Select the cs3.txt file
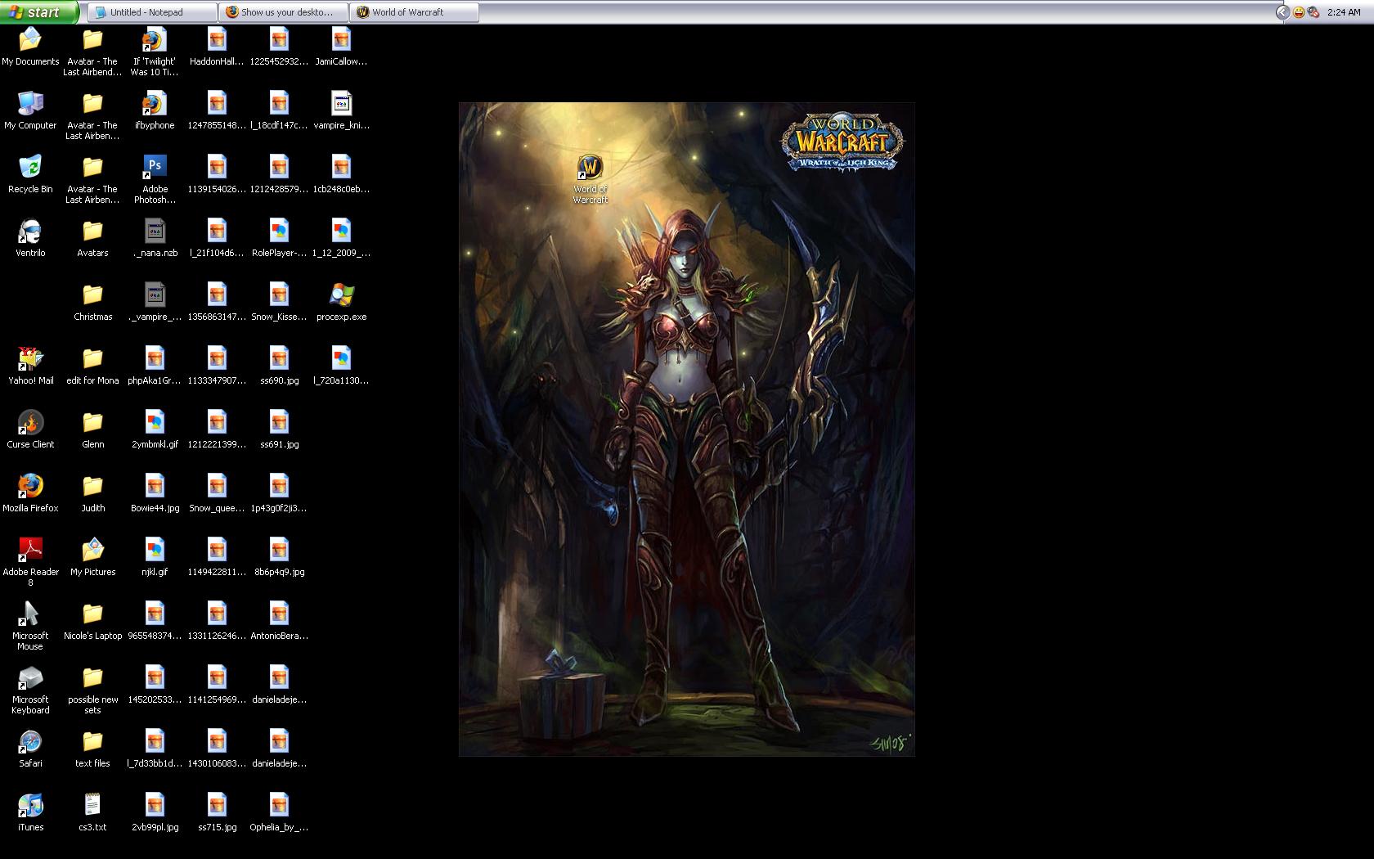 92,812
